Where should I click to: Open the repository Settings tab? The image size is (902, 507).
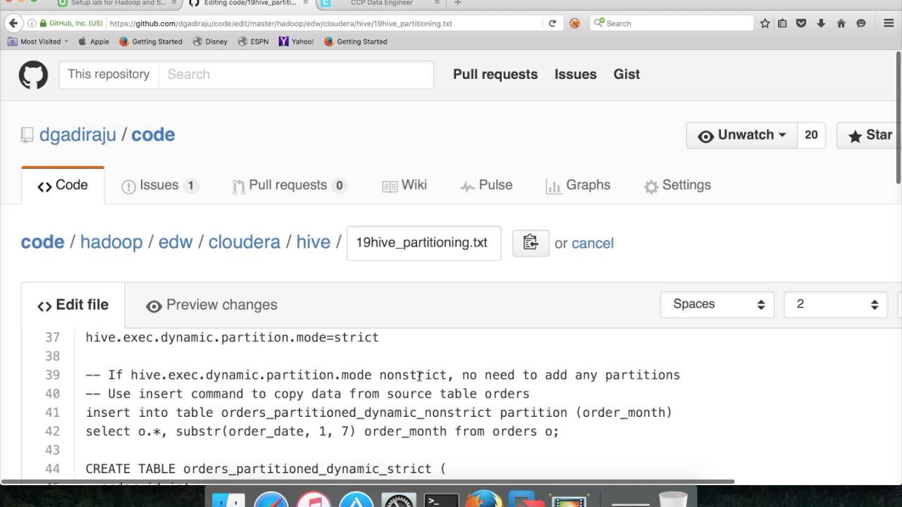coord(677,185)
